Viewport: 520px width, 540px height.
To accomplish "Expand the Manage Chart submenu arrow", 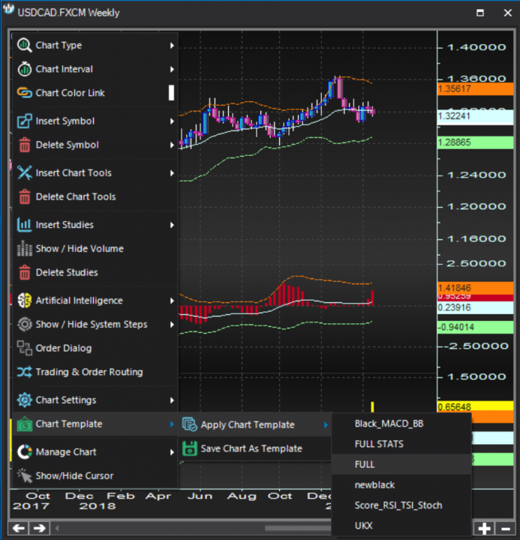I will pyautogui.click(x=172, y=452).
